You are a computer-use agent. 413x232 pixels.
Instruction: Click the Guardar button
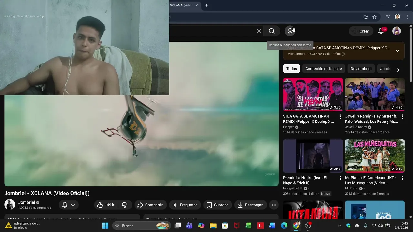[217, 205]
